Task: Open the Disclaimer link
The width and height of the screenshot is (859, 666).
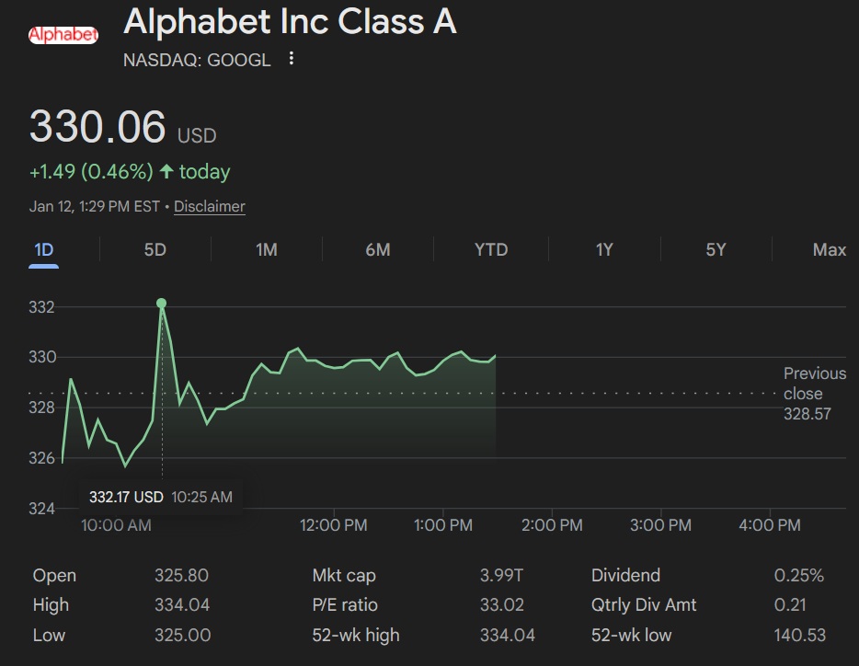Action: [x=210, y=206]
